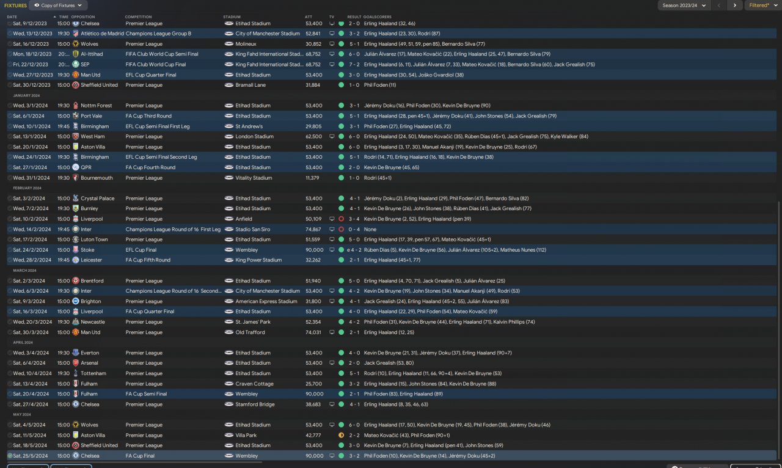
Task: Click the Nottm Forest club badge
Action: coord(75,106)
